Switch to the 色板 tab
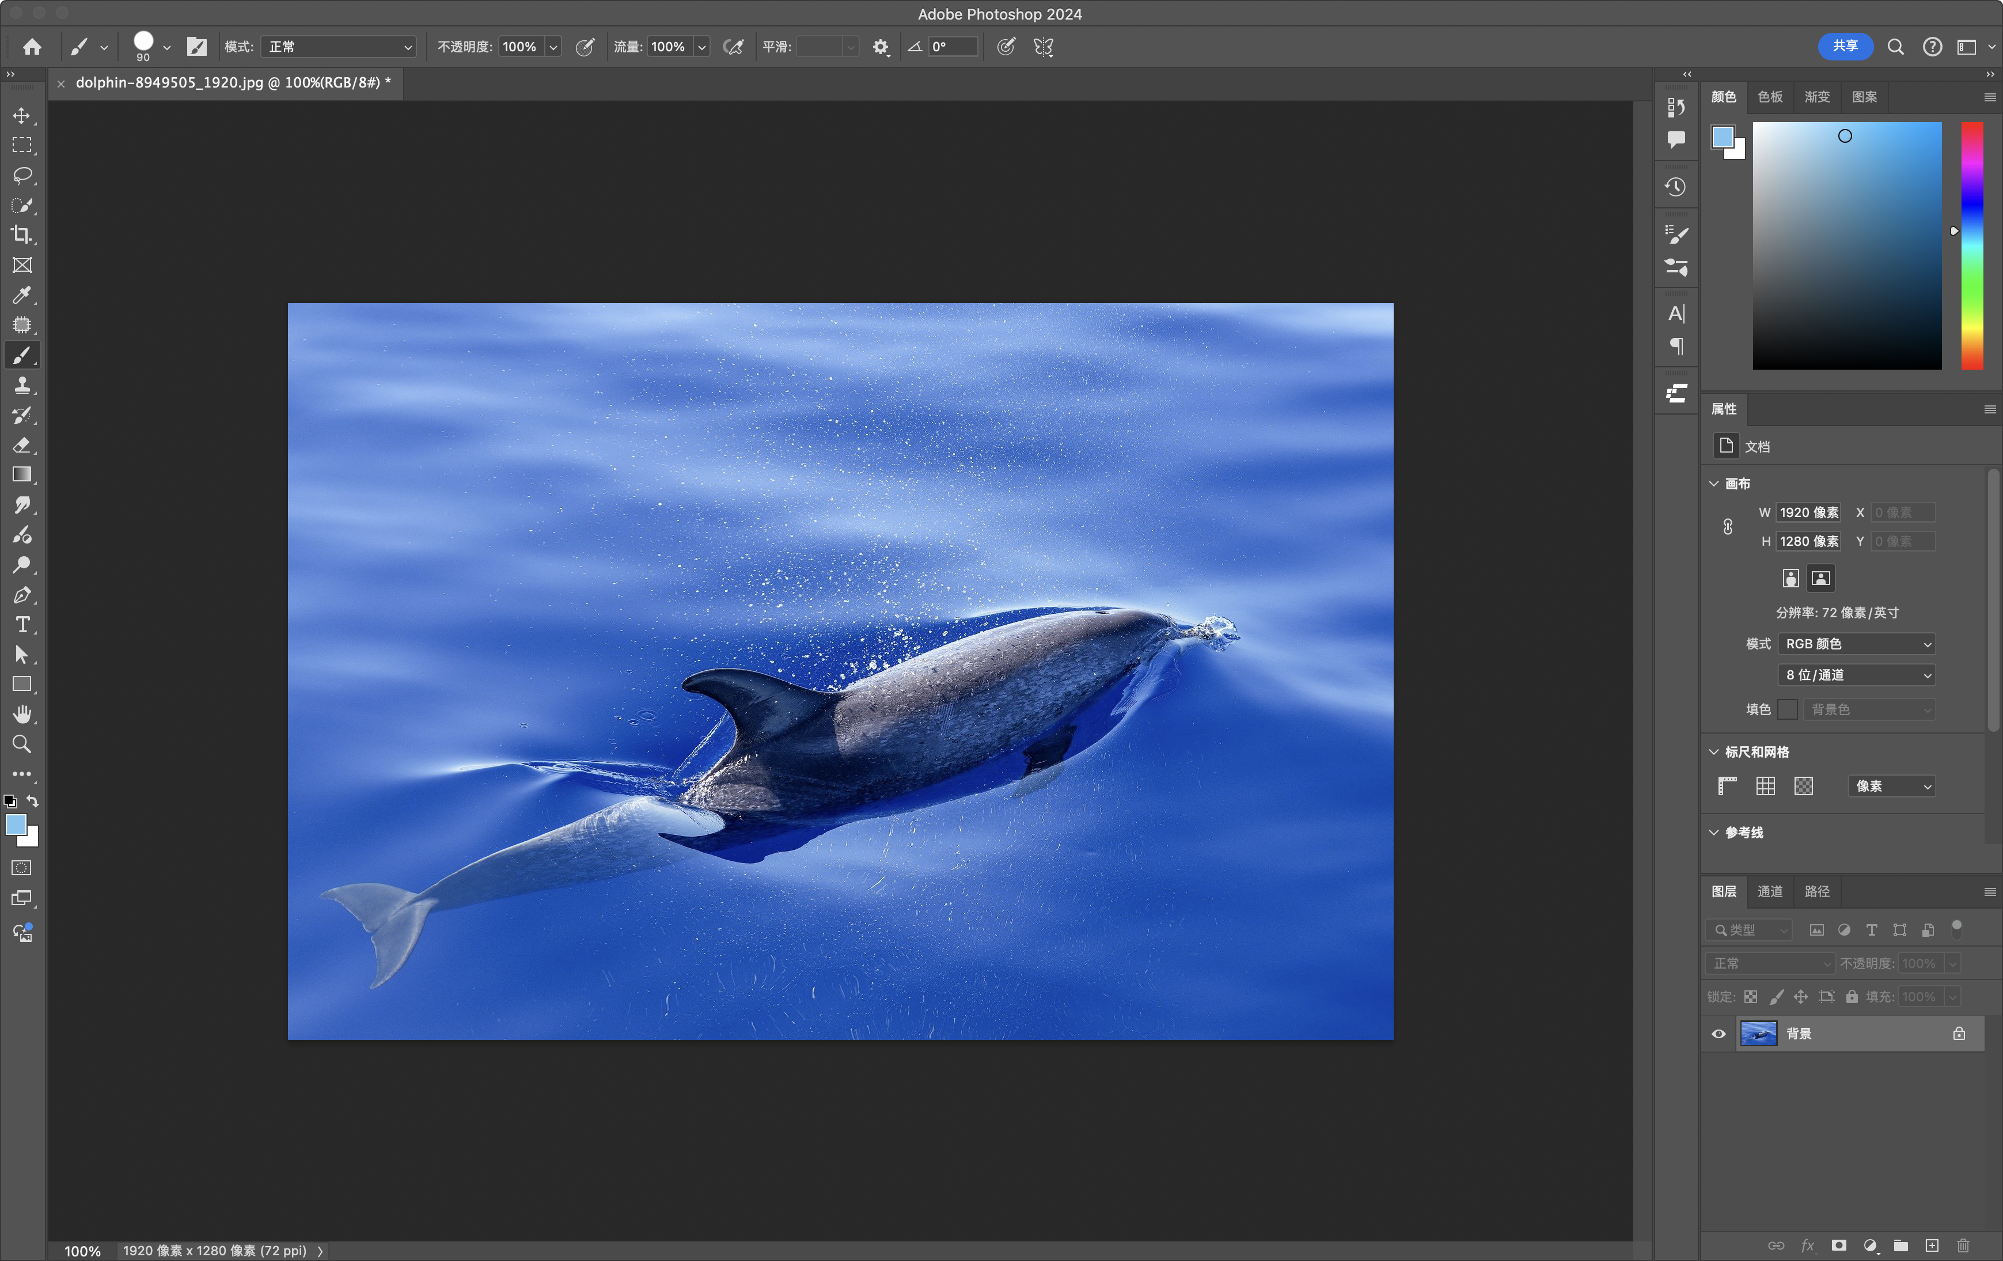2003x1261 pixels. pyautogui.click(x=1770, y=97)
